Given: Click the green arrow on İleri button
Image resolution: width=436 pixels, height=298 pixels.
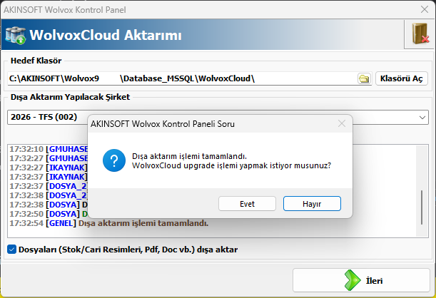Looking at the screenshot, I should coord(353,280).
